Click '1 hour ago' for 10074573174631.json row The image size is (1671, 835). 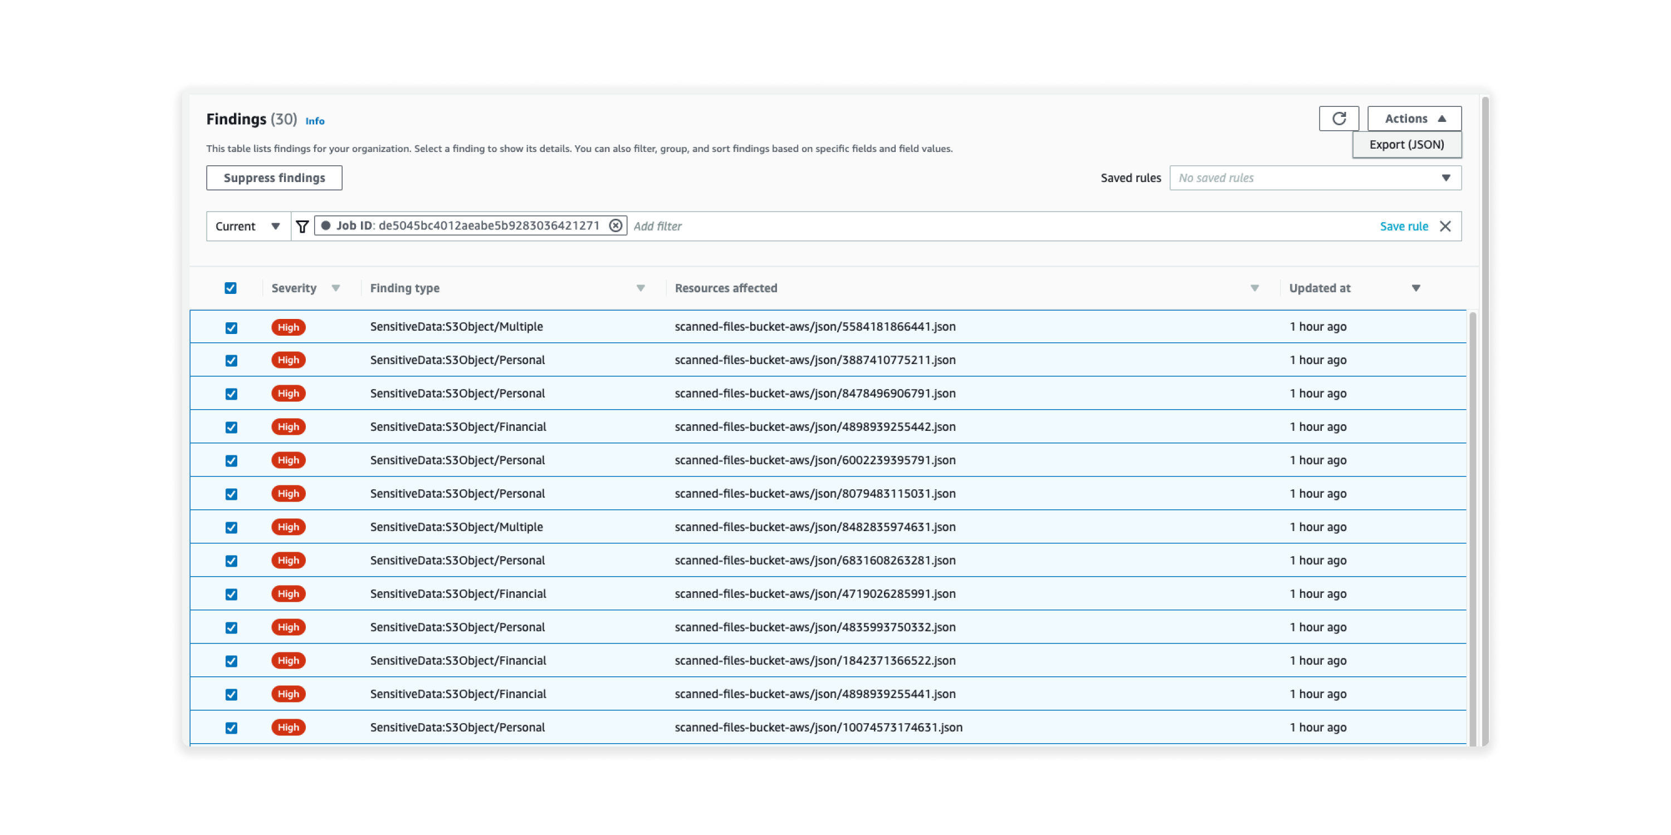tap(1317, 728)
